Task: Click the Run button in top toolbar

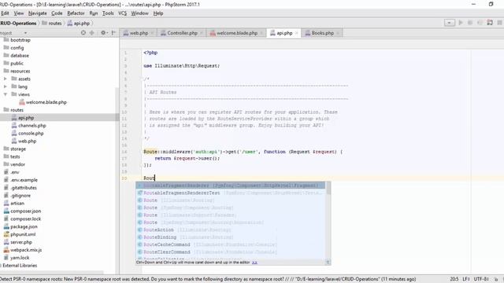Action: (461, 23)
